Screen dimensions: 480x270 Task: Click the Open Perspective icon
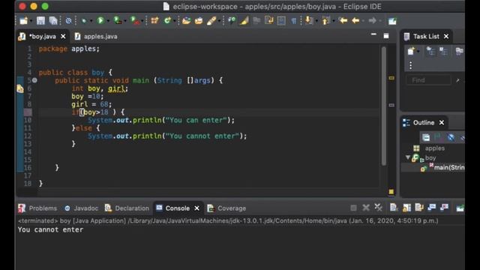pos(392,21)
